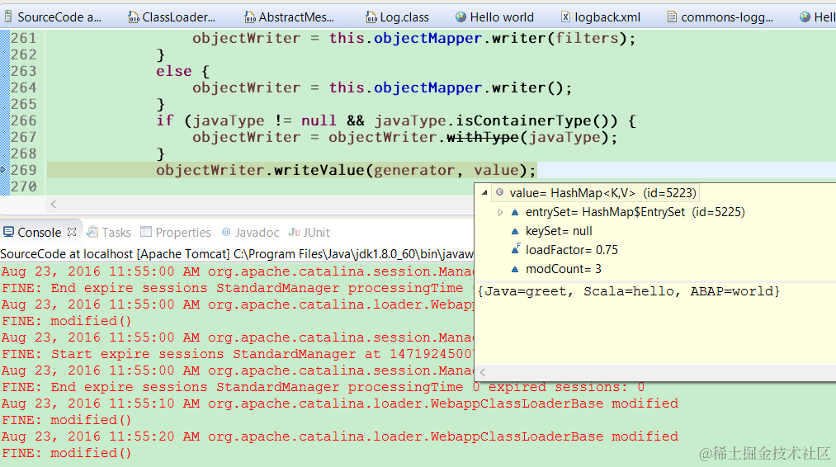The height and width of the screenshot is (467, 836).
Task: Click the instruction pointer arrow at line 269
Action: tap(3, 170)
